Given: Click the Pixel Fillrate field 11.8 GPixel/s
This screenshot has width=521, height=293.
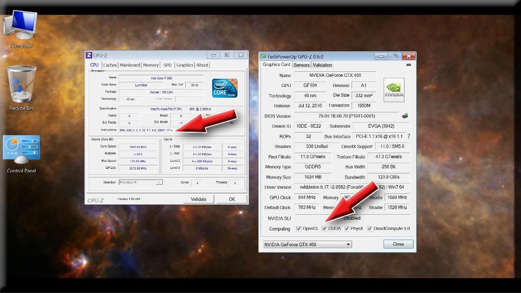Looking at the screenshot, I should pyautogui.click(x=313, y=157).
